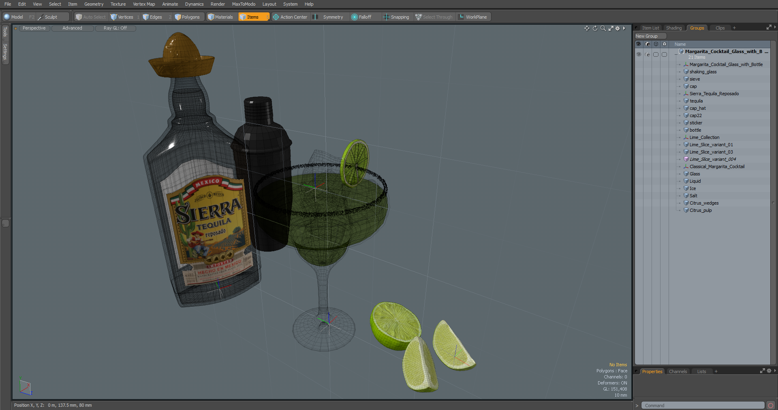The image size is (778, 410).
Task: Activate Items selection mode
Action: (x=254, y=17)
